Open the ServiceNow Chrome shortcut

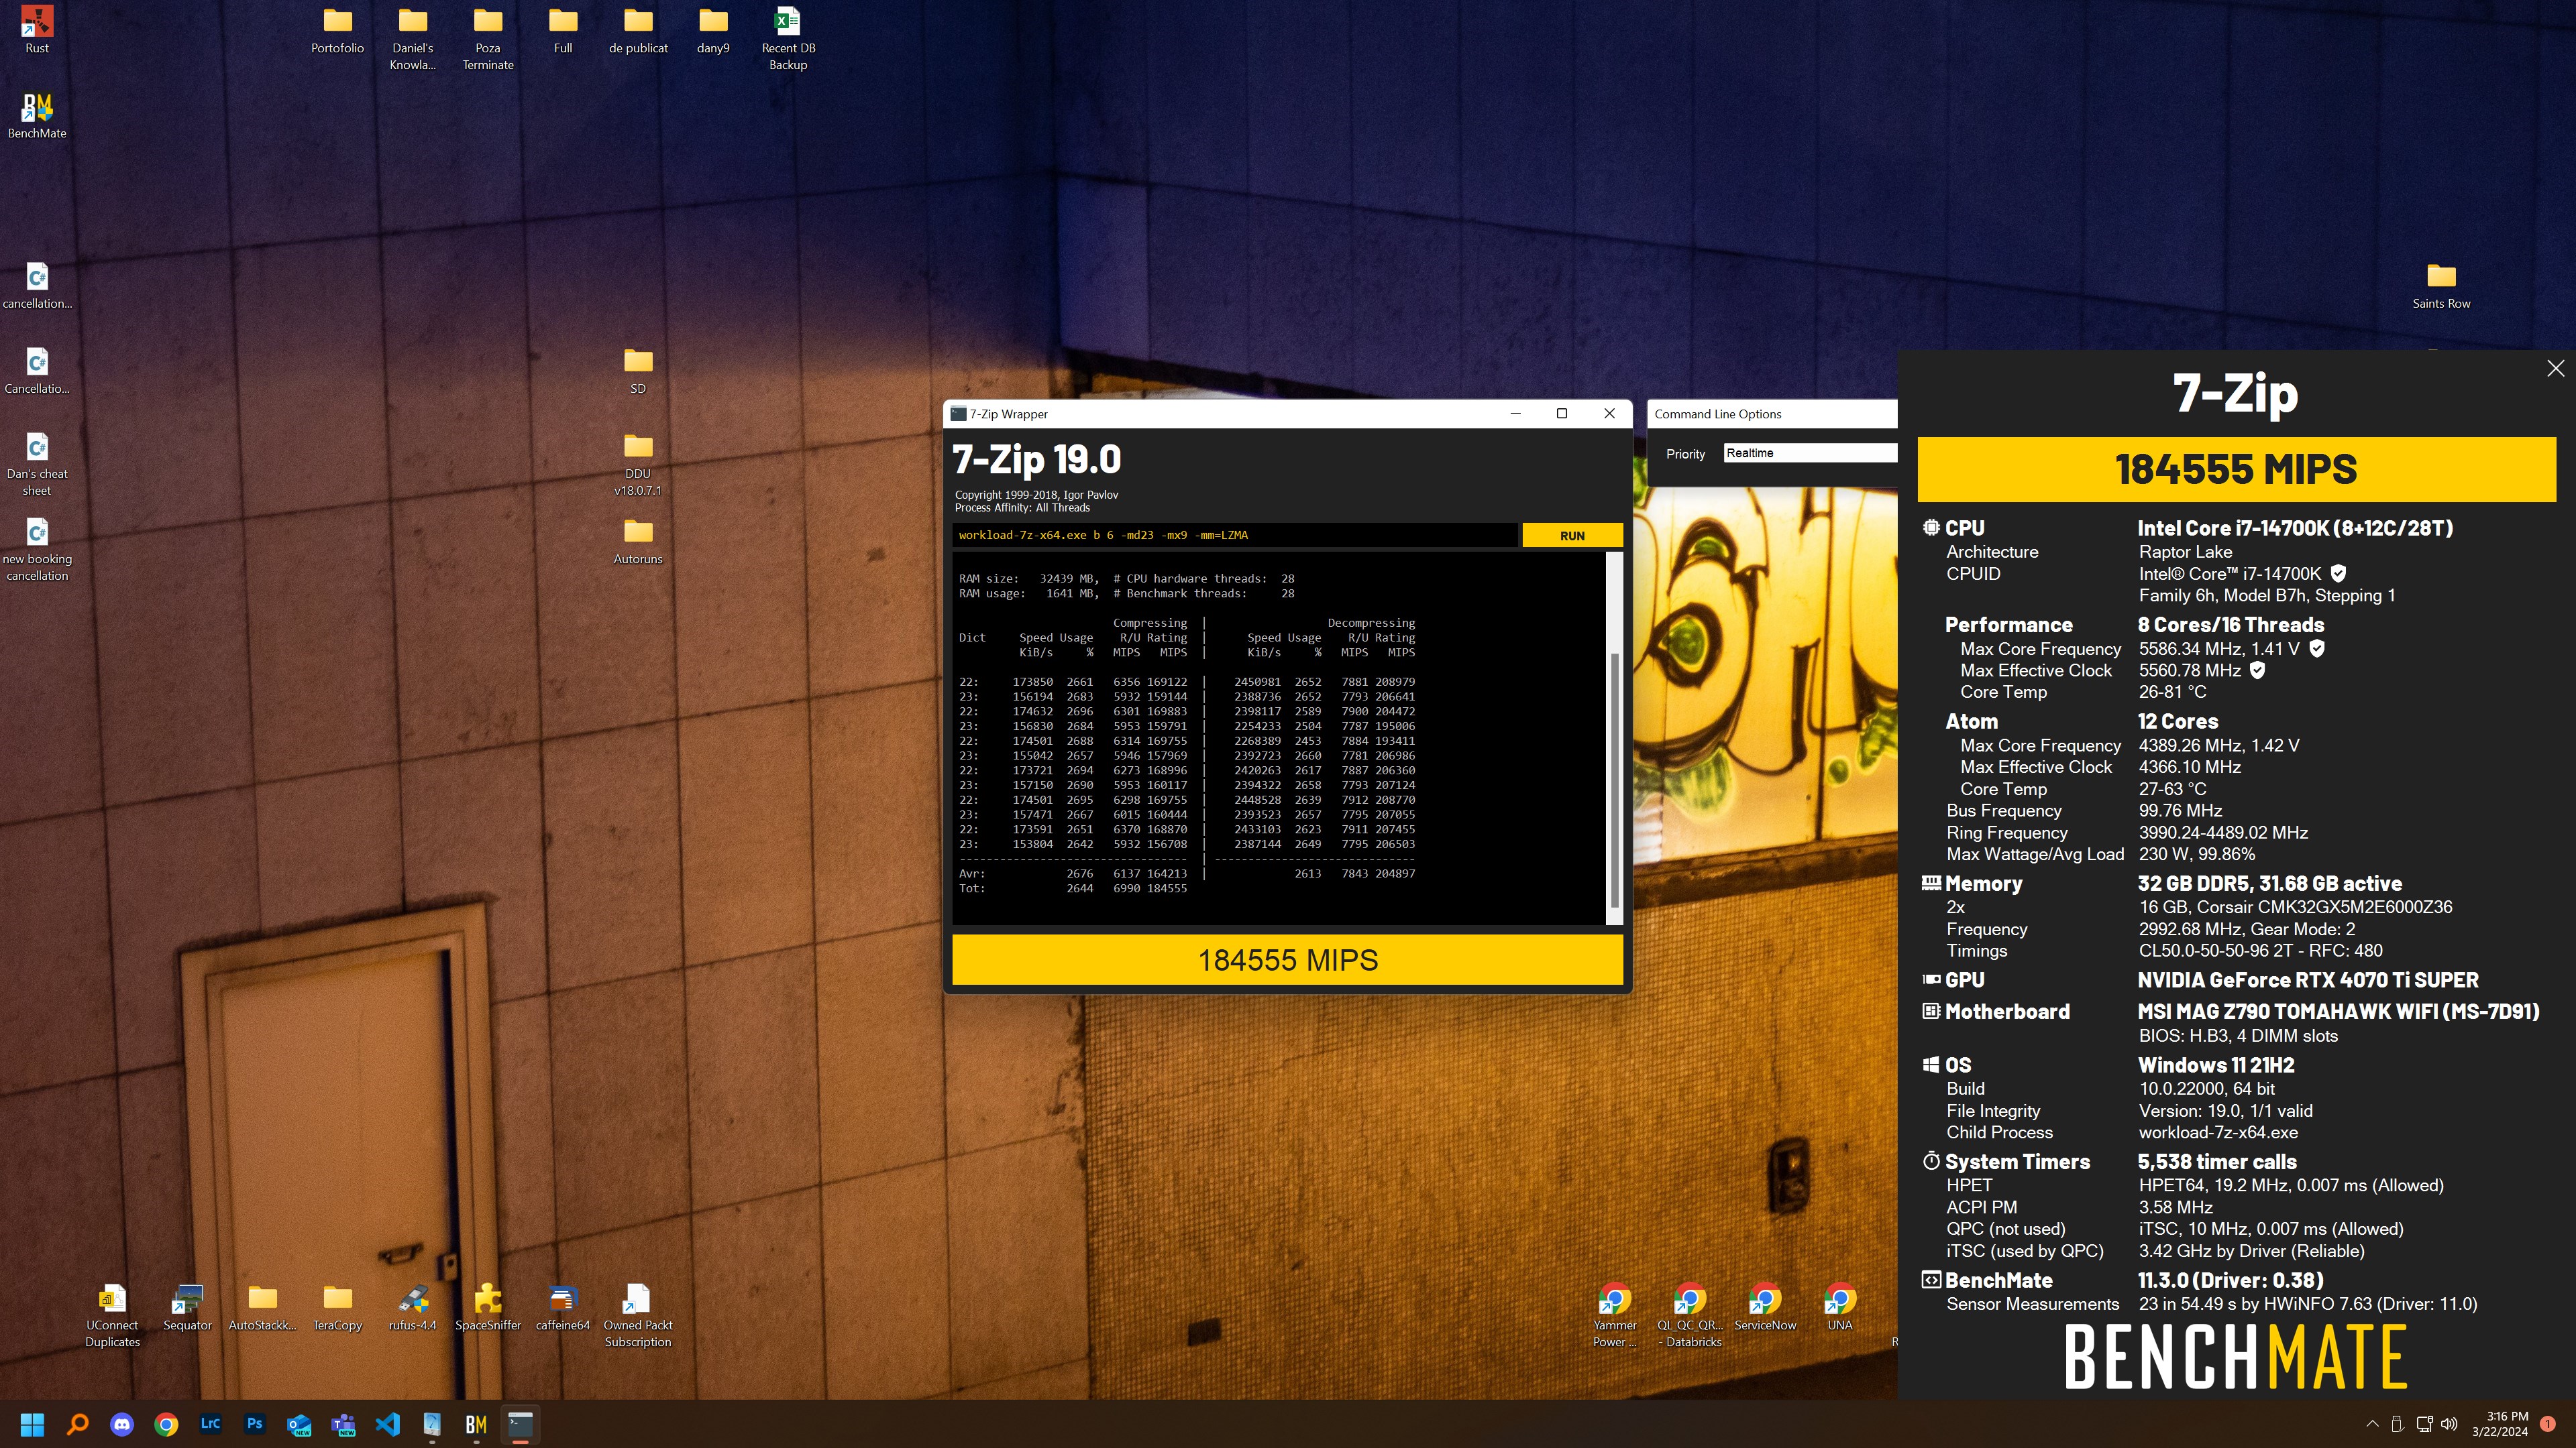click(x=1765, y=1307)
